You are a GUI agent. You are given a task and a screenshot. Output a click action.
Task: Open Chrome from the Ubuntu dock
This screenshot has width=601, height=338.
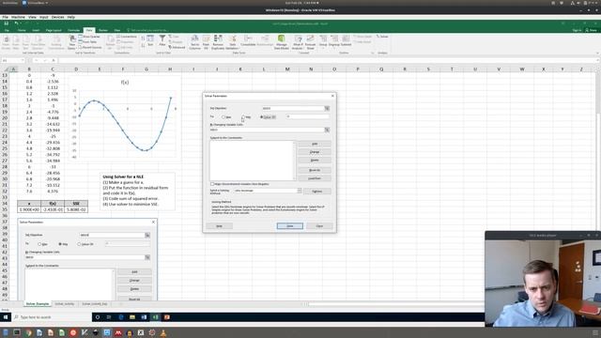28,332
